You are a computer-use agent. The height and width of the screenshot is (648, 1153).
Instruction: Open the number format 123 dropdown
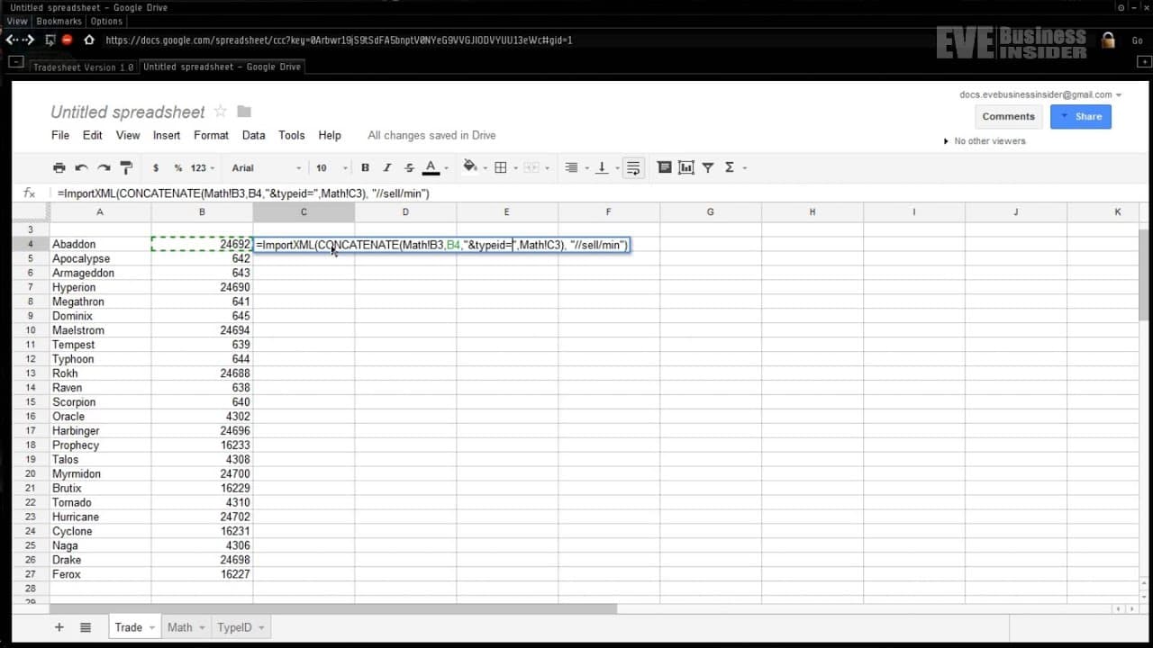point(202,167)
